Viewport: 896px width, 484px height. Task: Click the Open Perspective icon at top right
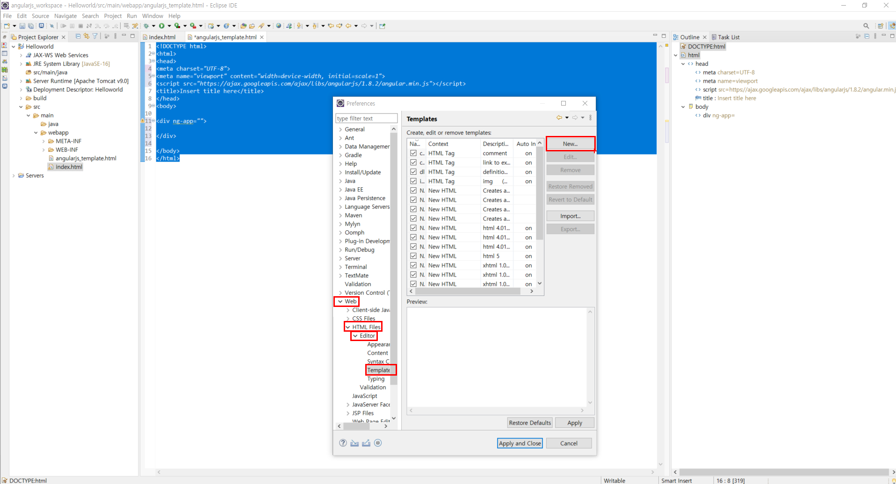point(881,26)
